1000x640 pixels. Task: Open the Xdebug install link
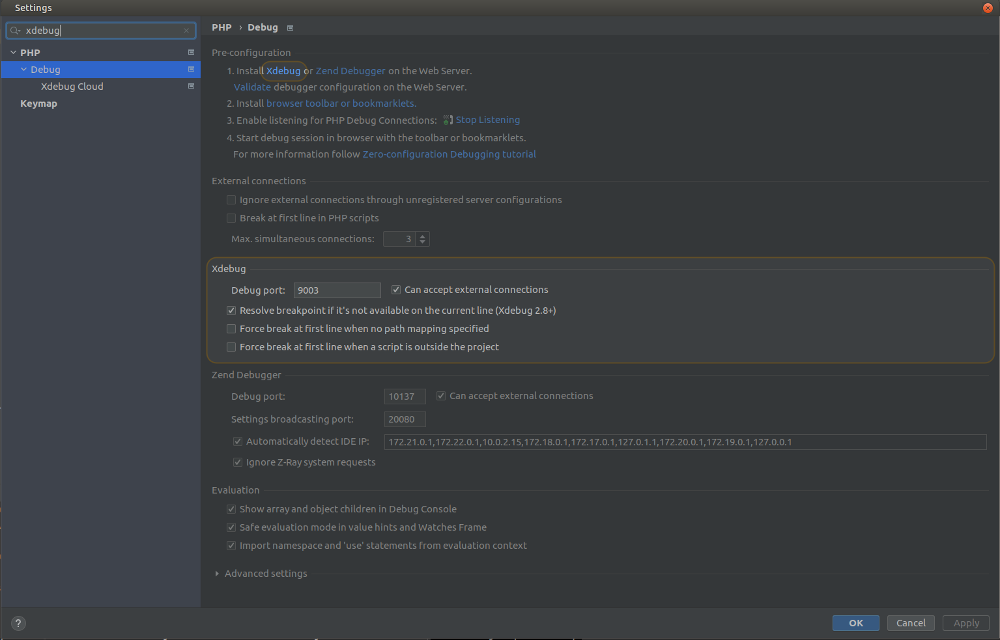[283, 71]
